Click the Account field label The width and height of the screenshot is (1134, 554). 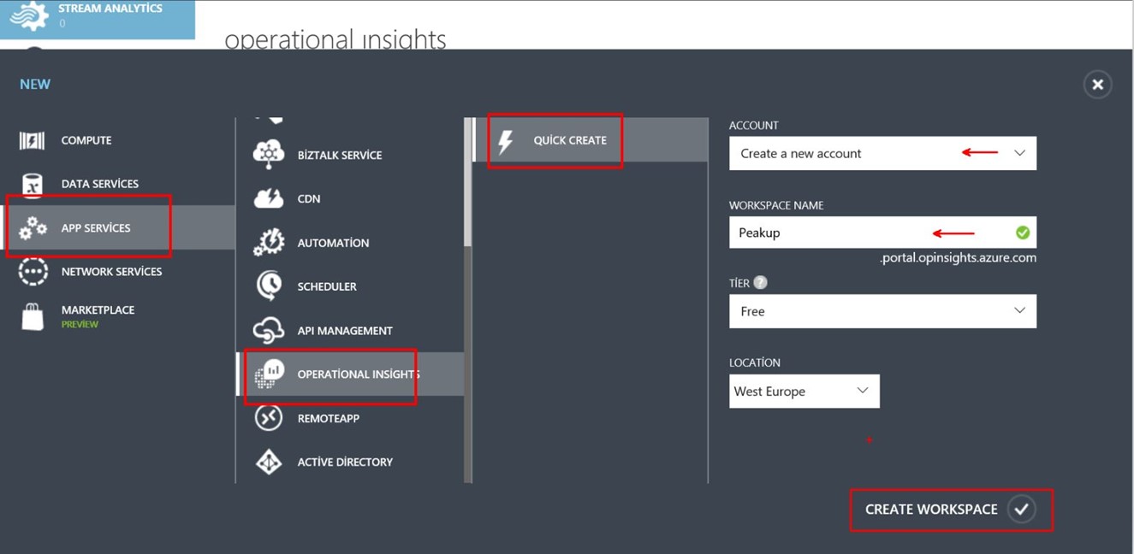pos(754,126)
